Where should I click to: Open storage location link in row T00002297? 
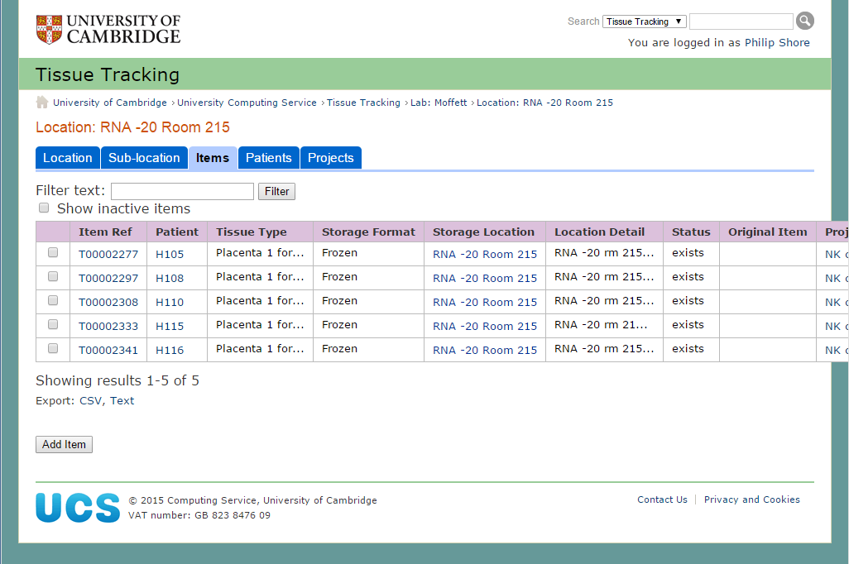(x=485, y=278)
